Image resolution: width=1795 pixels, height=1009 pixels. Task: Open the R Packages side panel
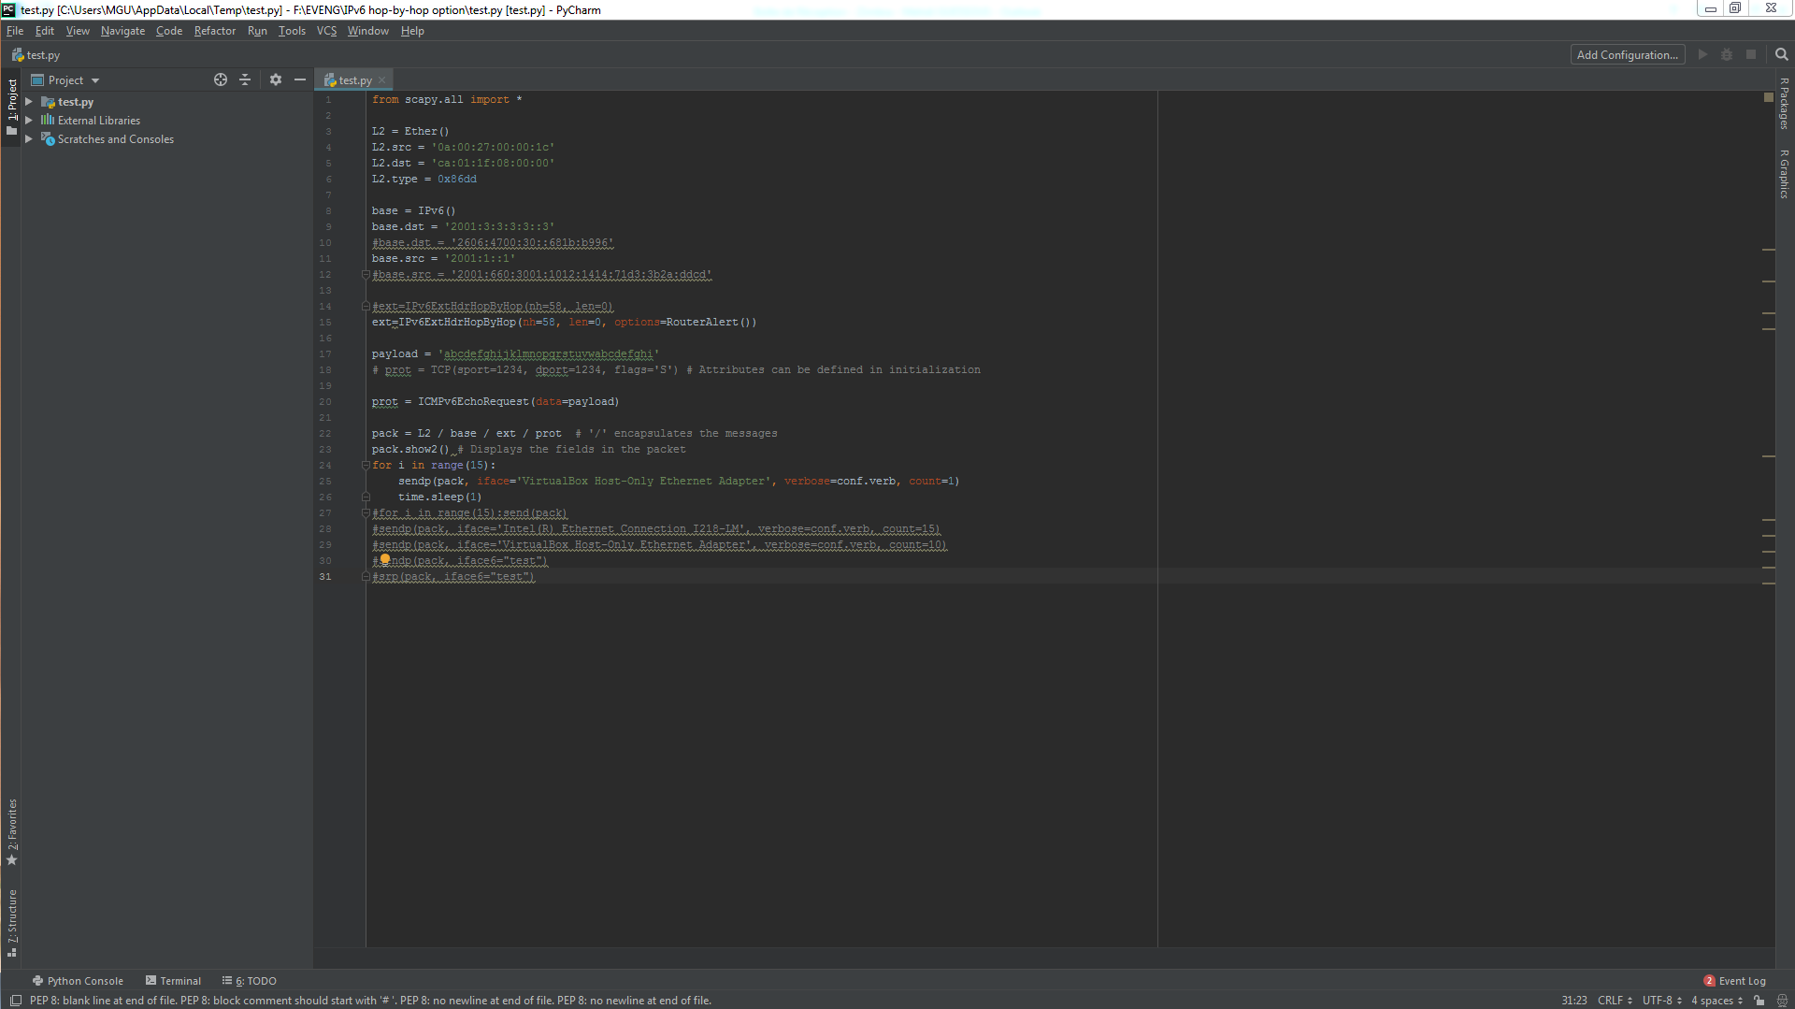click(1784, 103)
